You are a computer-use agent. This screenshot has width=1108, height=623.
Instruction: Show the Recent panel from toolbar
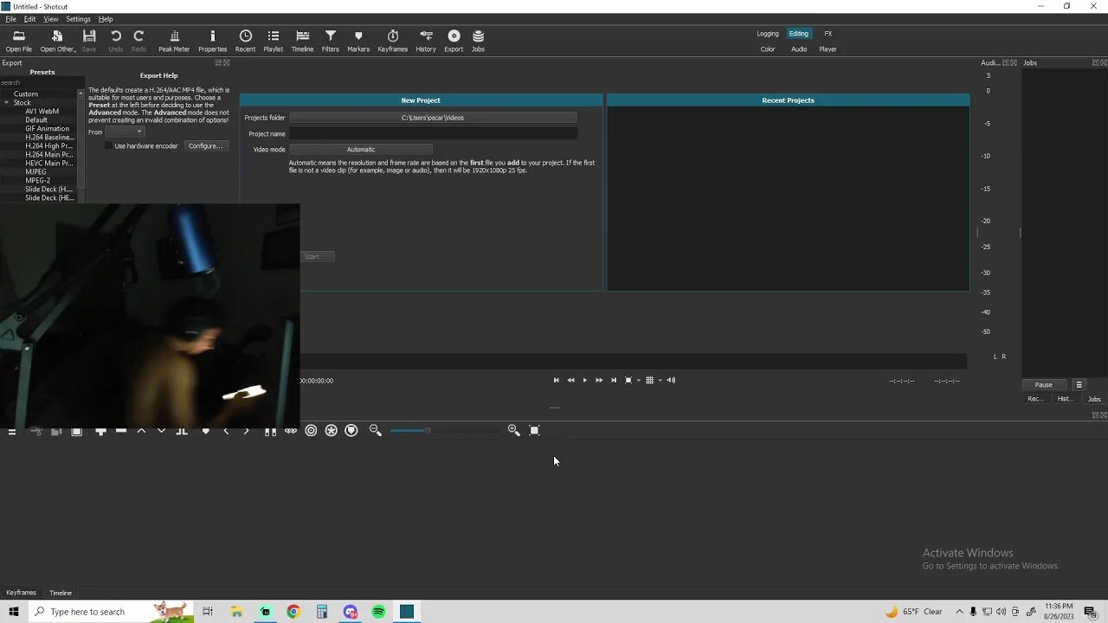point(245,41)
